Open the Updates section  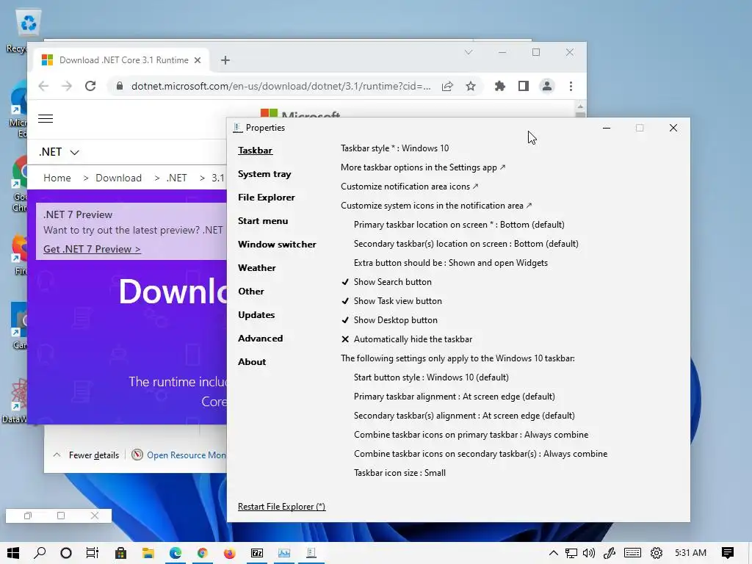pos(256,315)
